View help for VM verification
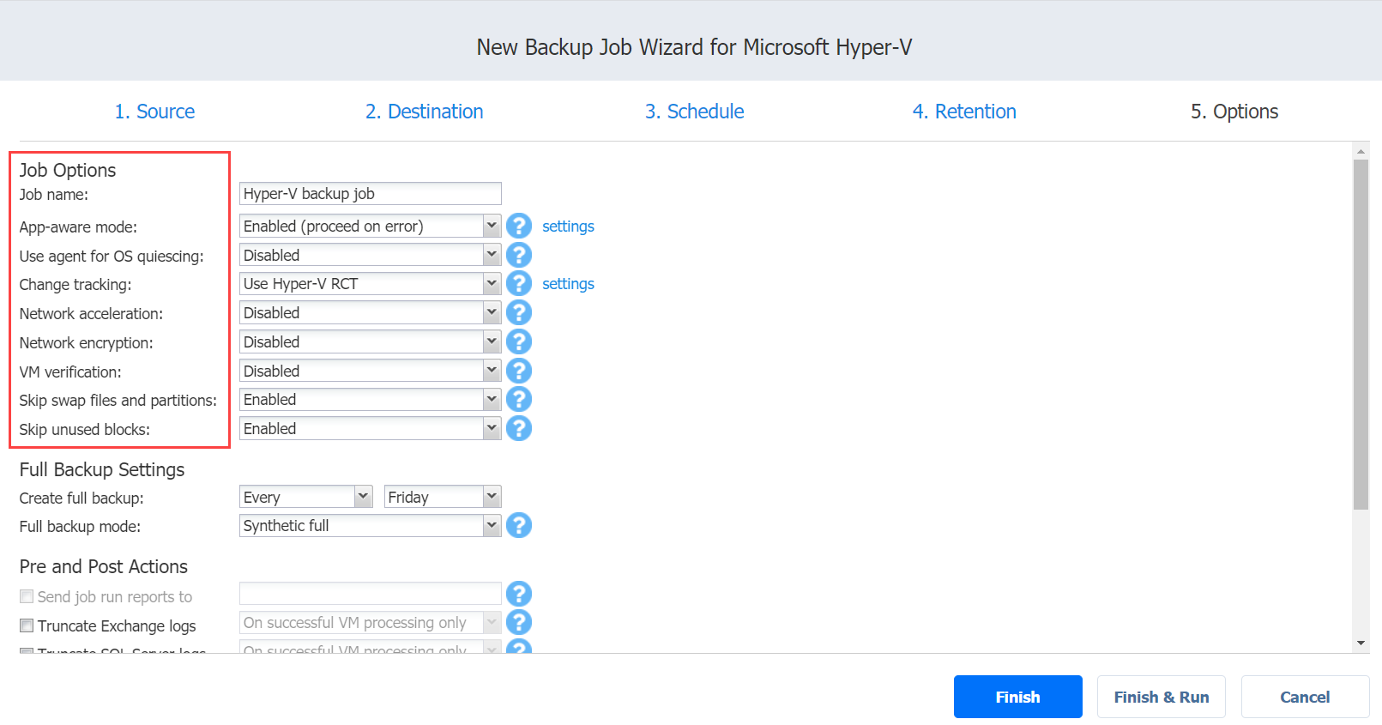This screenshot has height=725, width=1382. pyautogui.click(x=519, y=371)
